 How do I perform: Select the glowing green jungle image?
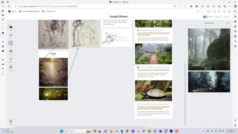(x=53, y=94)
